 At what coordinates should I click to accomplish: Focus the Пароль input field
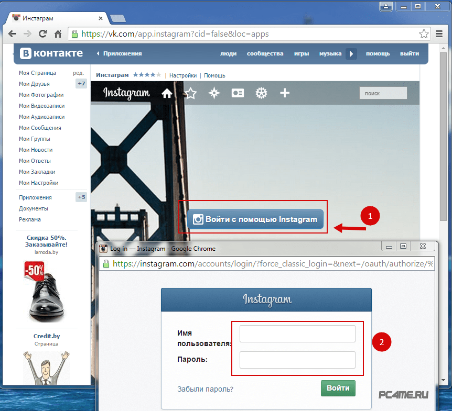click(297, 360)
